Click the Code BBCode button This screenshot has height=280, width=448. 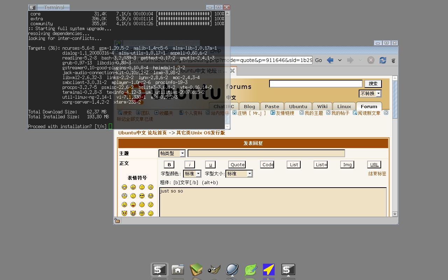coord(267,164)
